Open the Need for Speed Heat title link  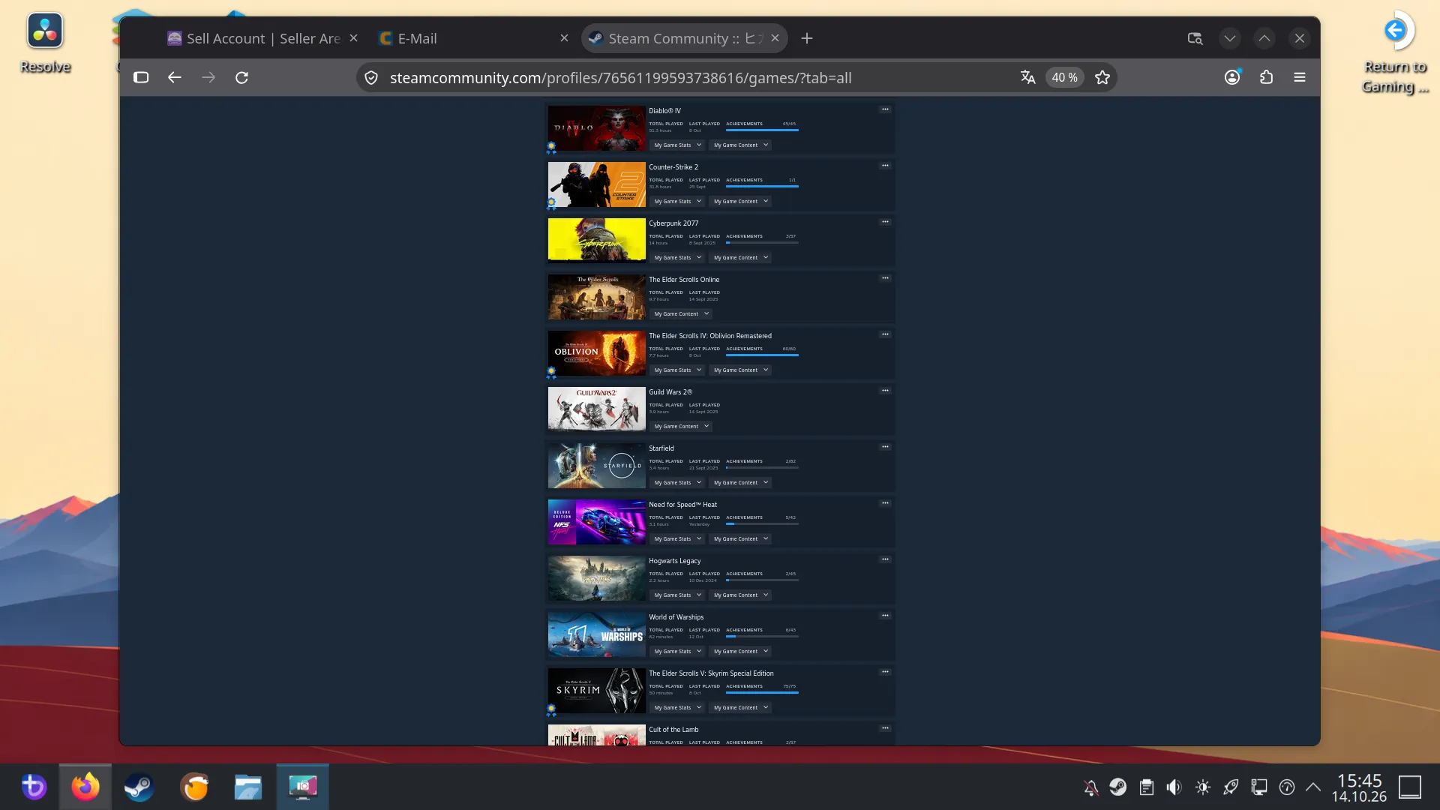point(682,504)
